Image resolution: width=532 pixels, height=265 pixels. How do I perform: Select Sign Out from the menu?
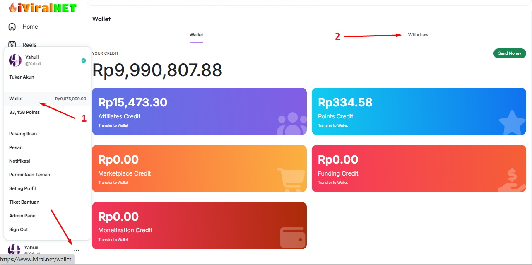18,229
